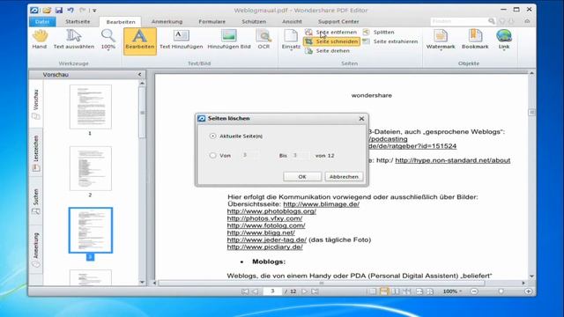Switch to the Formulare tab
Viewport: 564px width, 317px height.
[211, 22]
